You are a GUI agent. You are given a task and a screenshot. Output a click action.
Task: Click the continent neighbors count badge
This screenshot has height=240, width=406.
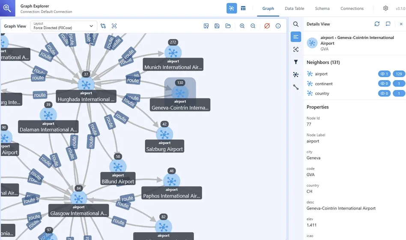pyautogui.click(x=399, y=84)
